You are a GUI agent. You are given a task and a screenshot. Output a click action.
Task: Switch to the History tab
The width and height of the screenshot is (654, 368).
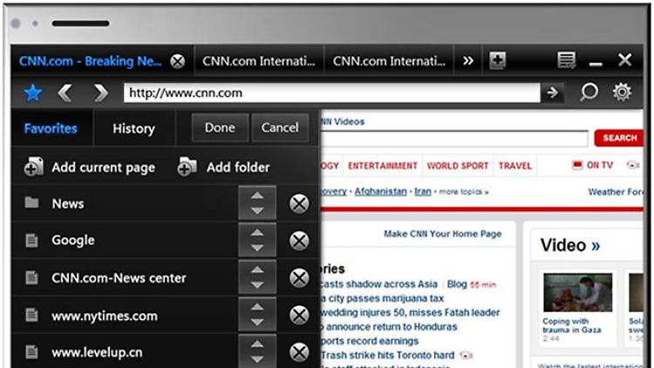[x=133, y=128]
